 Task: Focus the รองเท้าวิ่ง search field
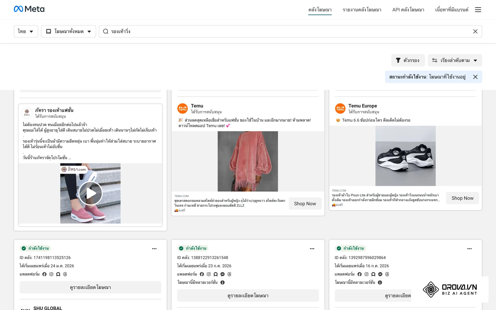pyautogui.click(x=290, y=31)
